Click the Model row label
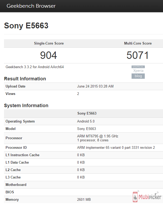Image resolution: width=163 pixels, height=205 pixels. tap(11, 129)
